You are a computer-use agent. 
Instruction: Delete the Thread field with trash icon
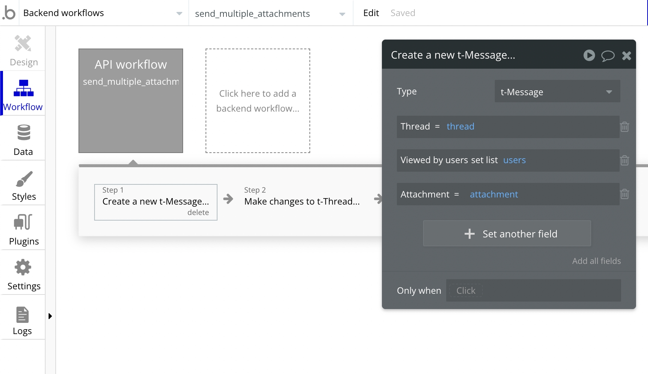[x=624, y=127]
